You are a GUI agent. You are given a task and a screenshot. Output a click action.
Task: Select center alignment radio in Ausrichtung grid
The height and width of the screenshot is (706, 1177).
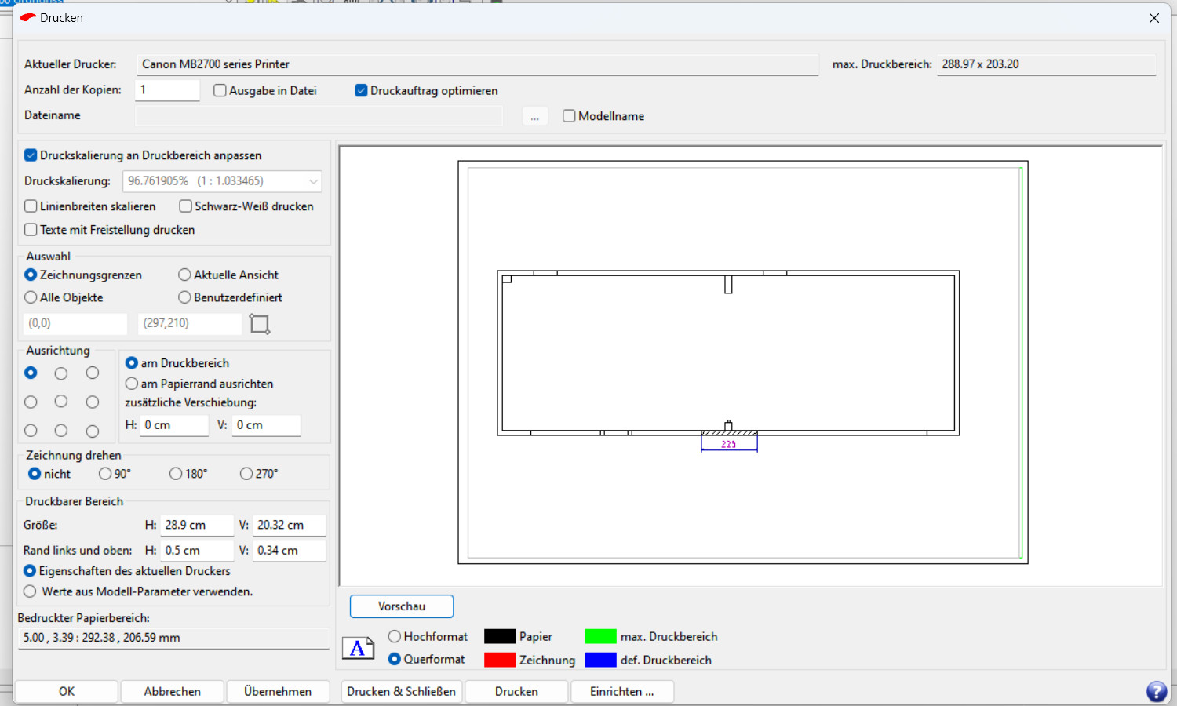click(61, 402)
